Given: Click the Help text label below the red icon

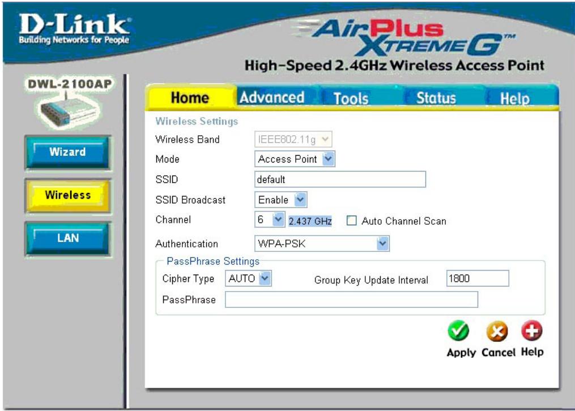Looking at the screenshot, I should pyautogui.click(x=532, y=352).
